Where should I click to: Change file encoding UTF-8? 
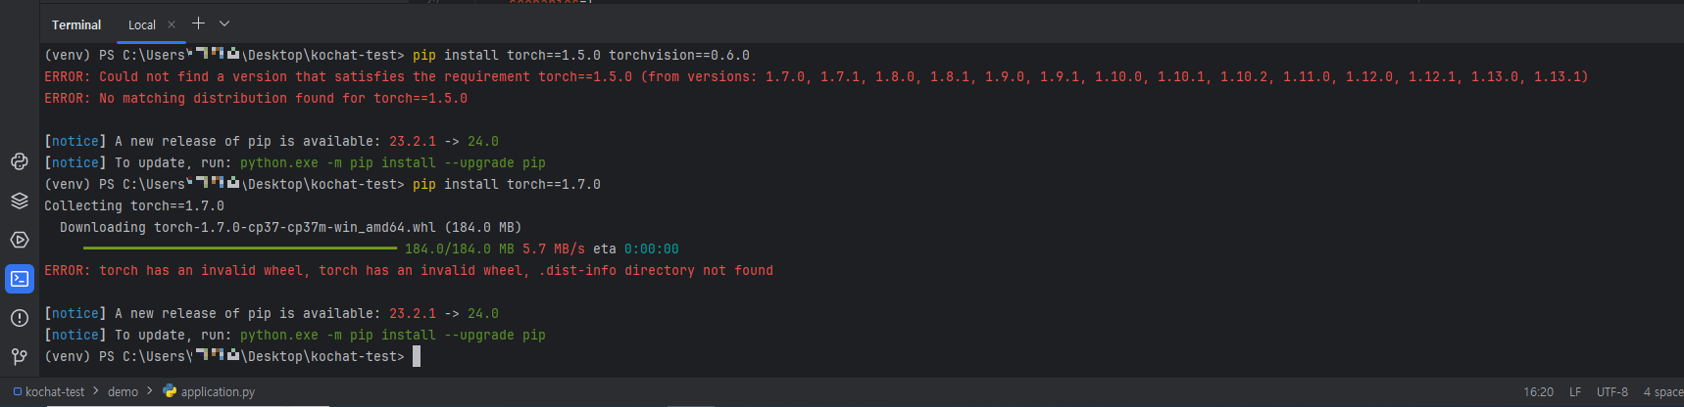click(x=1612, y=391)
